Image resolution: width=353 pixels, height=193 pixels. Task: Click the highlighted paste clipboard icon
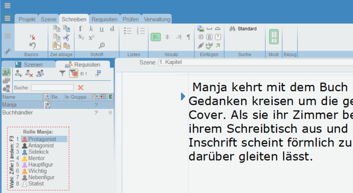pyautogui.click(x=57, y=46)
